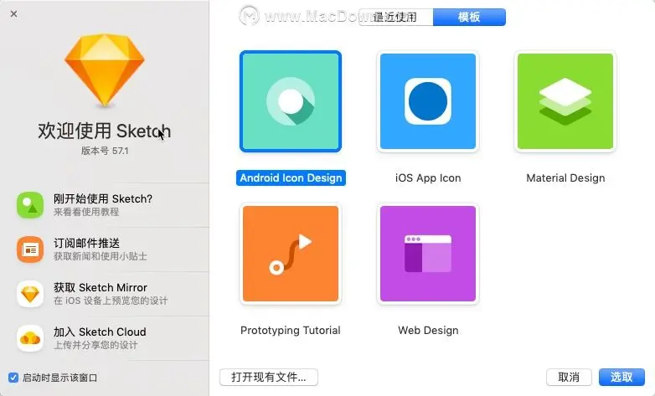Click the 启动时显示该窗口 label text
The image size is (655, 396).
[x=59, y=378]
